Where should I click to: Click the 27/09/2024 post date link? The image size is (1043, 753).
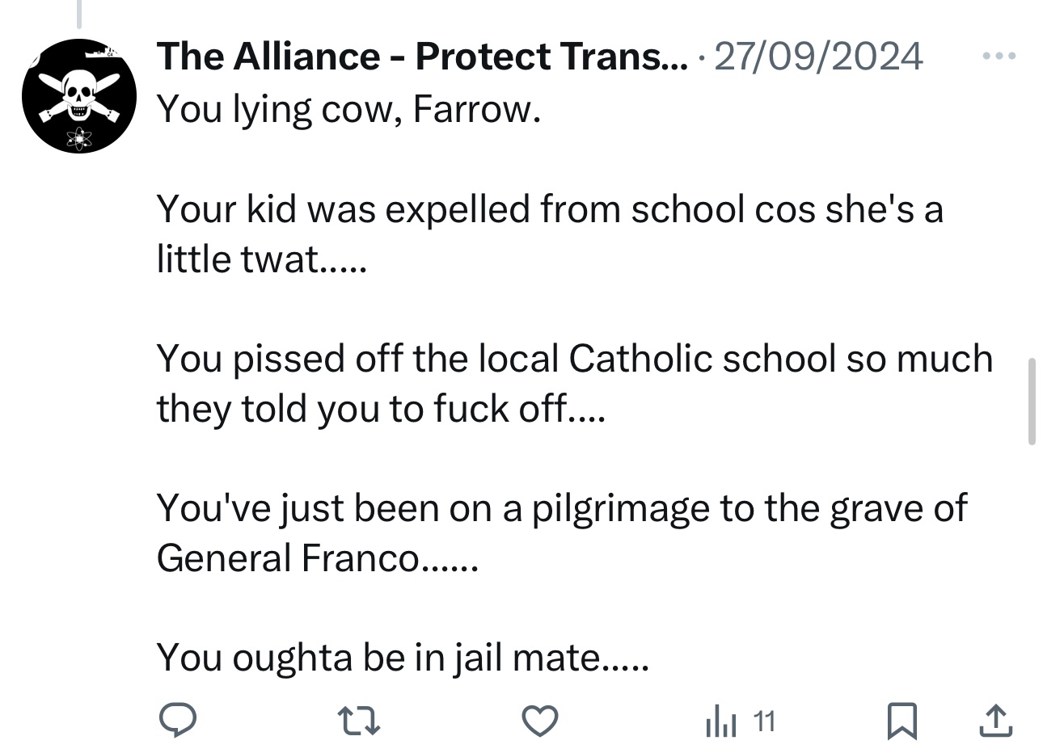pyautogui.click(x=819, y=57)
